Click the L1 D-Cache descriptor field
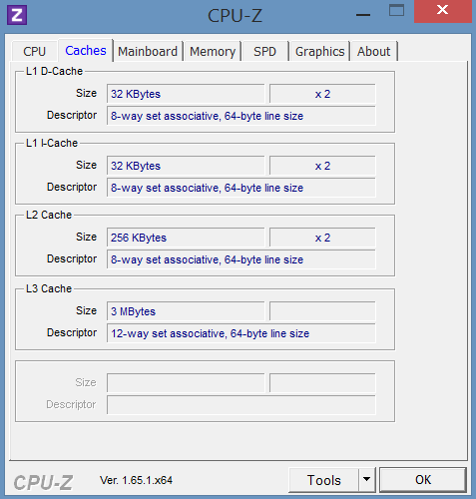This screenshot has height=499, width=476. click(241, 116)
